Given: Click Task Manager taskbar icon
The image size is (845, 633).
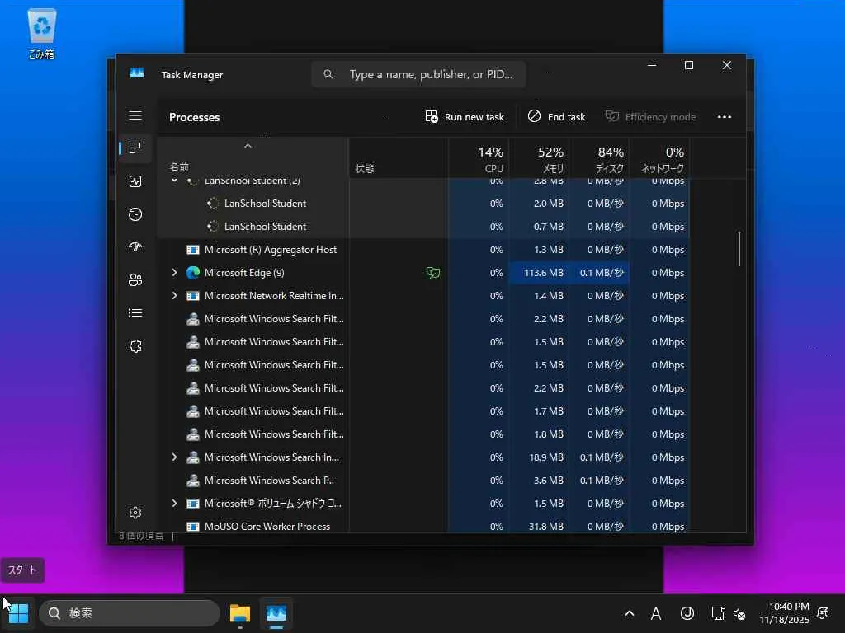Looking at the screenshot, I should coord(276,613).
